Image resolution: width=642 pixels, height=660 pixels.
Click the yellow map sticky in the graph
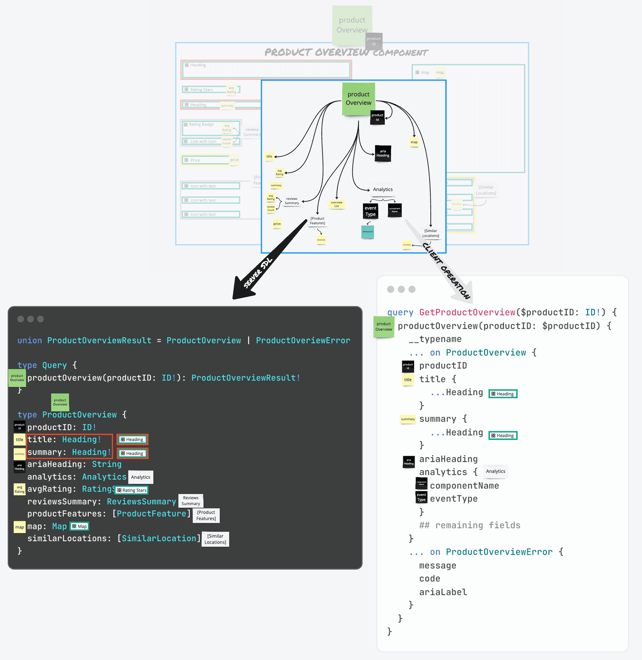(x=414, y=142)
